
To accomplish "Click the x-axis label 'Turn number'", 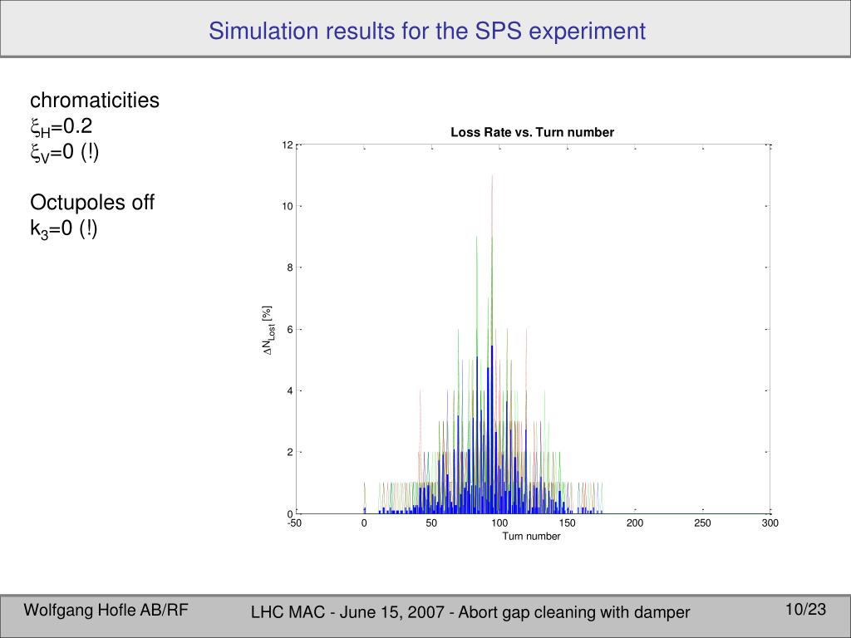I will 531,536.
